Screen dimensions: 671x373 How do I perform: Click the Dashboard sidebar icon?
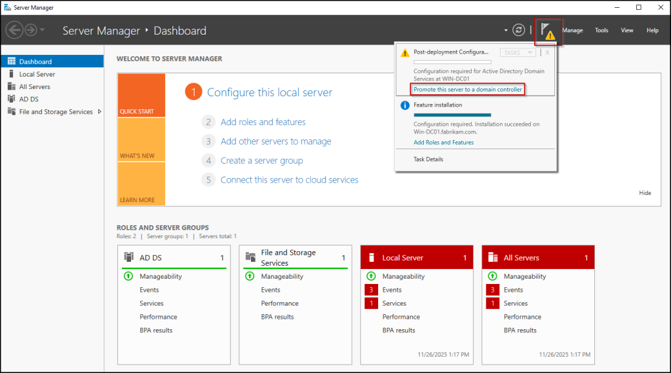tap(12, 61)
